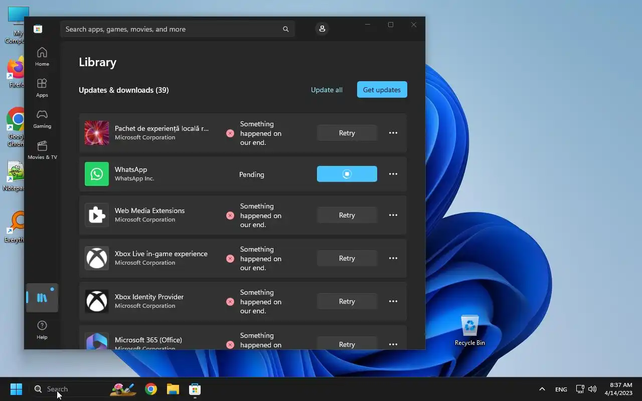Click the Microsoft 365 (Office) app icon
642x401 pixels.
97,341
